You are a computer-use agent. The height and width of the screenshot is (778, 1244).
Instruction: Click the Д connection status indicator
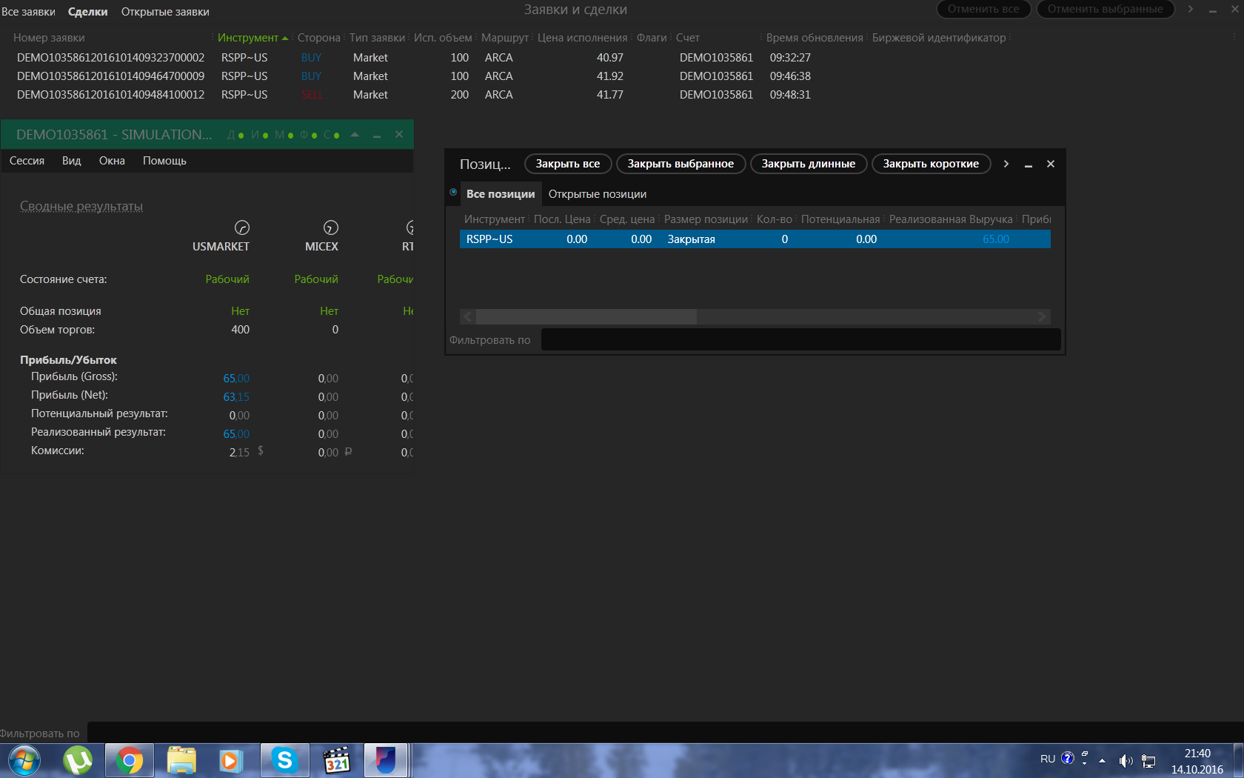click(x=235, y=135)
